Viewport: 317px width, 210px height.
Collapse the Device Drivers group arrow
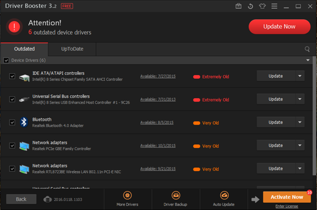pos(308,60)
